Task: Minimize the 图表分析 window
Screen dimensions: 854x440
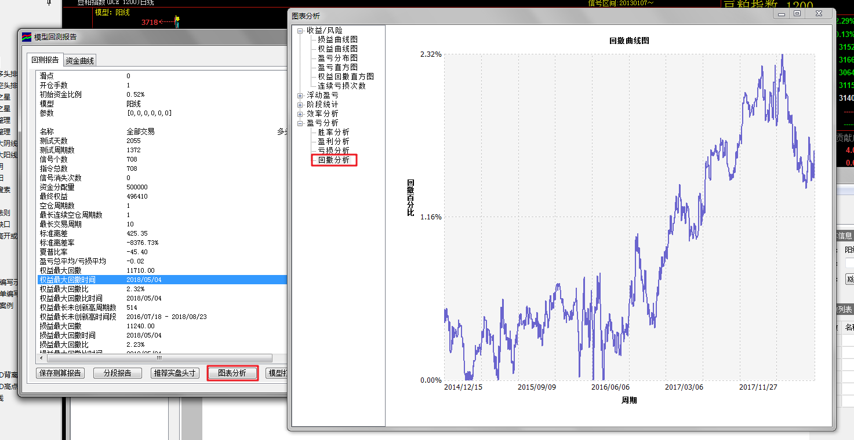Action: [x=782, y=13]
